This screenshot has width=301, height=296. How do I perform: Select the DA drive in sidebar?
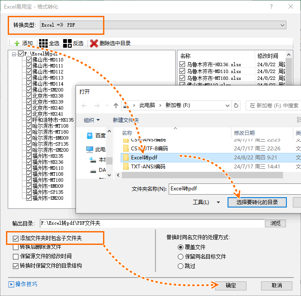click(98, 170)
